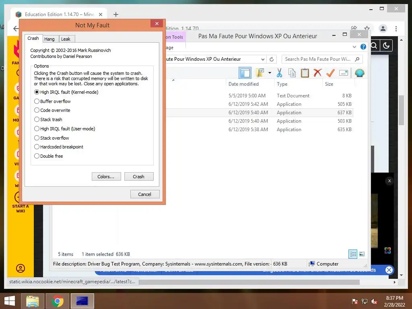The image size is (412, 309).
Task: Refresh the Explorer folder view
Action: tap(272, 60)
